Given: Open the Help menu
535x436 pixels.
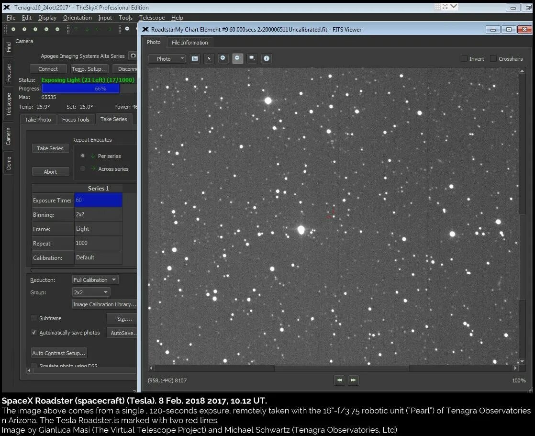Looking at the screenshot, I should point(177,18).
